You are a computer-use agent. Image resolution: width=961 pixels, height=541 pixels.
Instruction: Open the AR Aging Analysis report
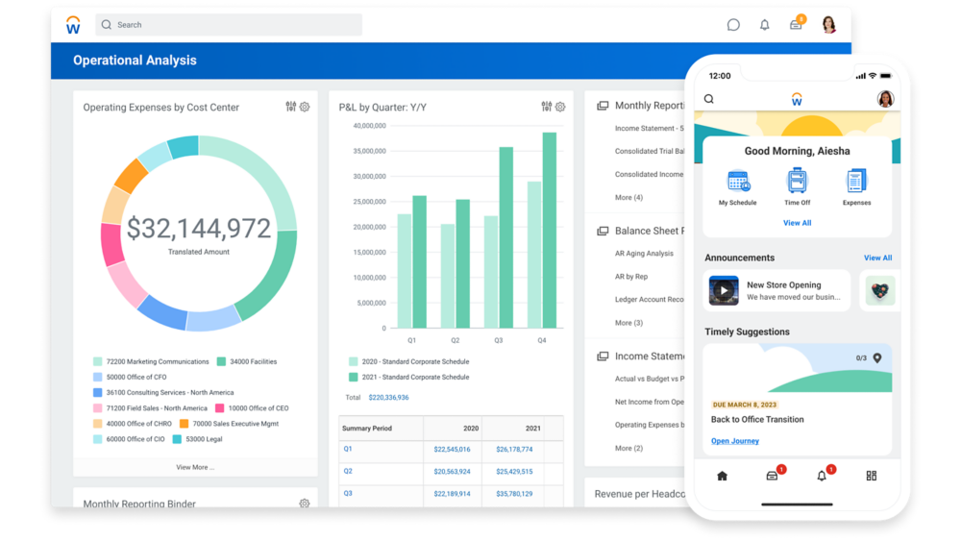tap(644, 253)
